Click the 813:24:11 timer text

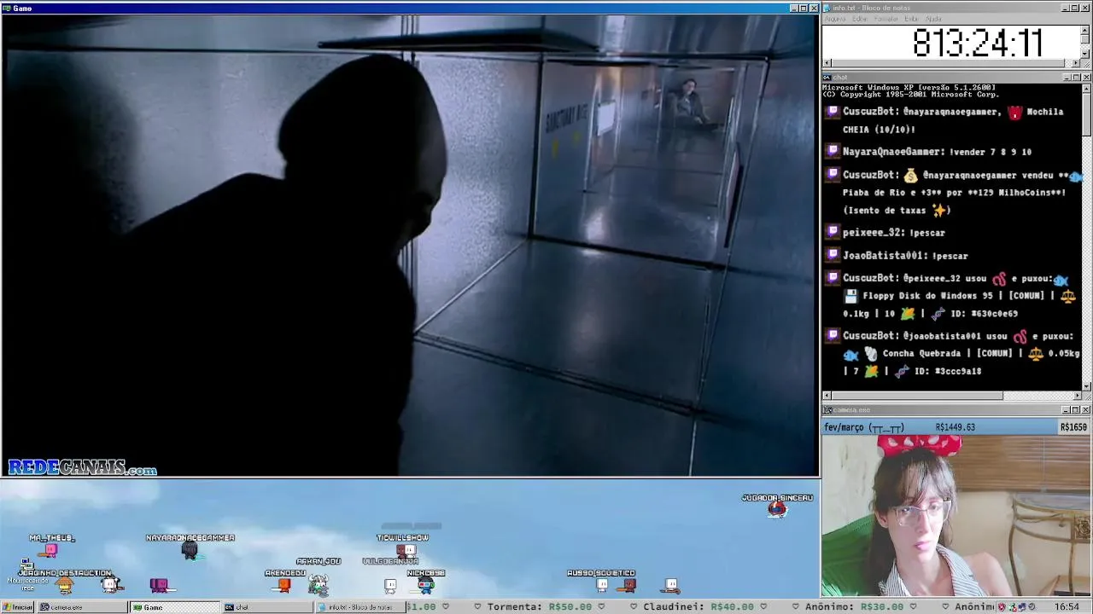(978, 43)
